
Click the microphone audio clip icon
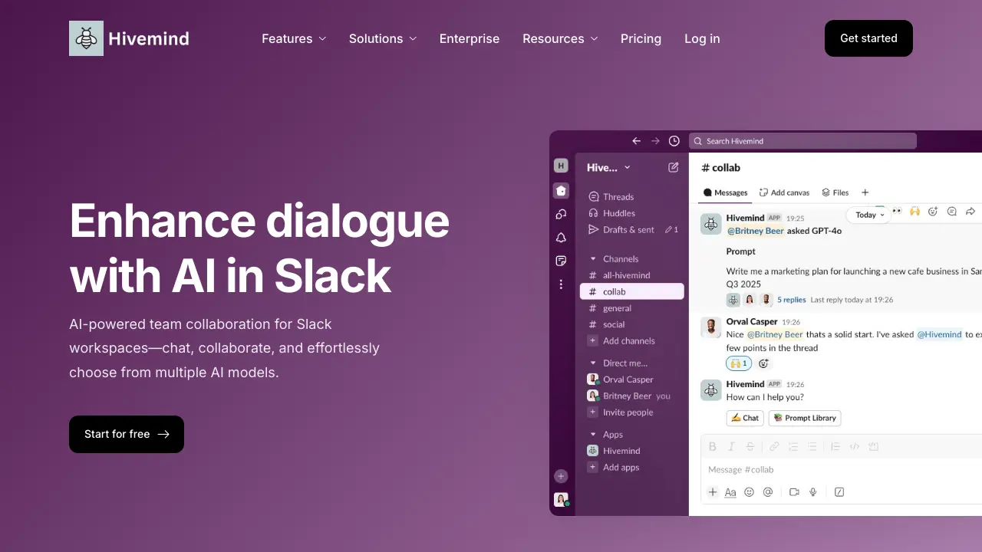pyautogui.click(x=813, y=492)
